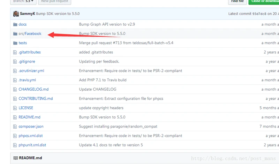
Task: Open the tests folder
Action: pos(23,43)
